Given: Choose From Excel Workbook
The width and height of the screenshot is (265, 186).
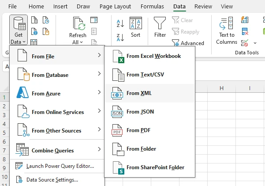Looking at the screenshot, I should (150, 56).
